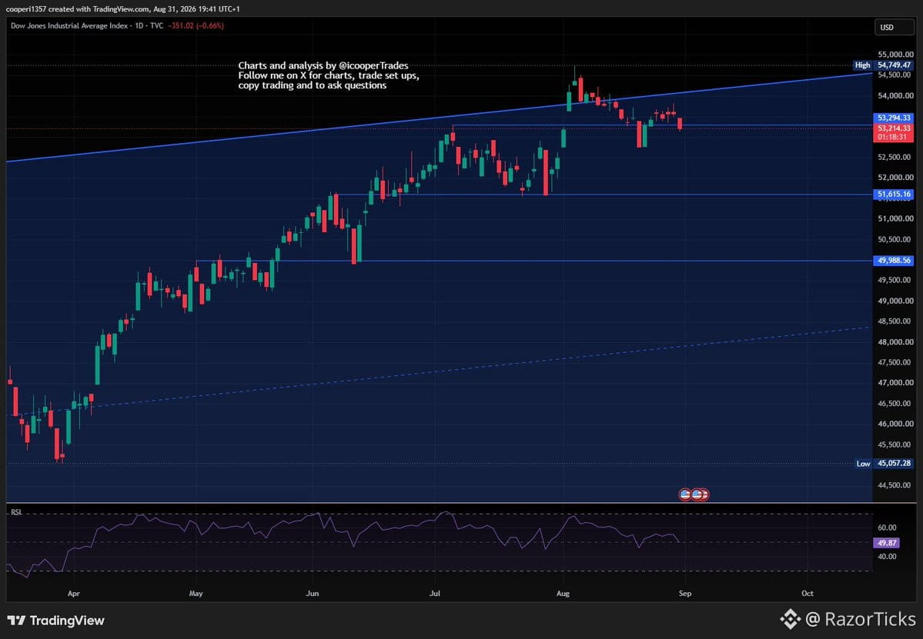Click the 54,749.47 high price label
Screen dimensions: 923x639
[894, 65]
